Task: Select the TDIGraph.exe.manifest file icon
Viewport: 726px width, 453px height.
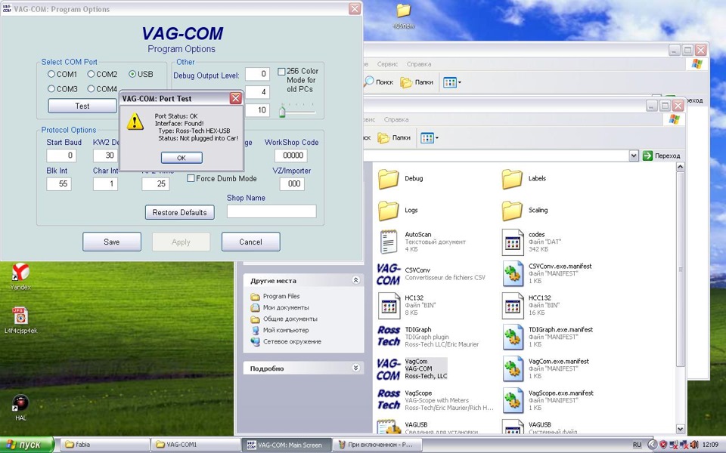Action: coord(512,337)
